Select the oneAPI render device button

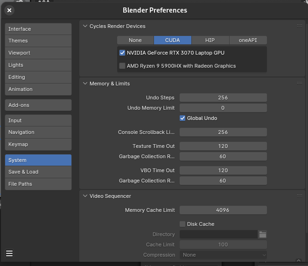click(248, 40)
